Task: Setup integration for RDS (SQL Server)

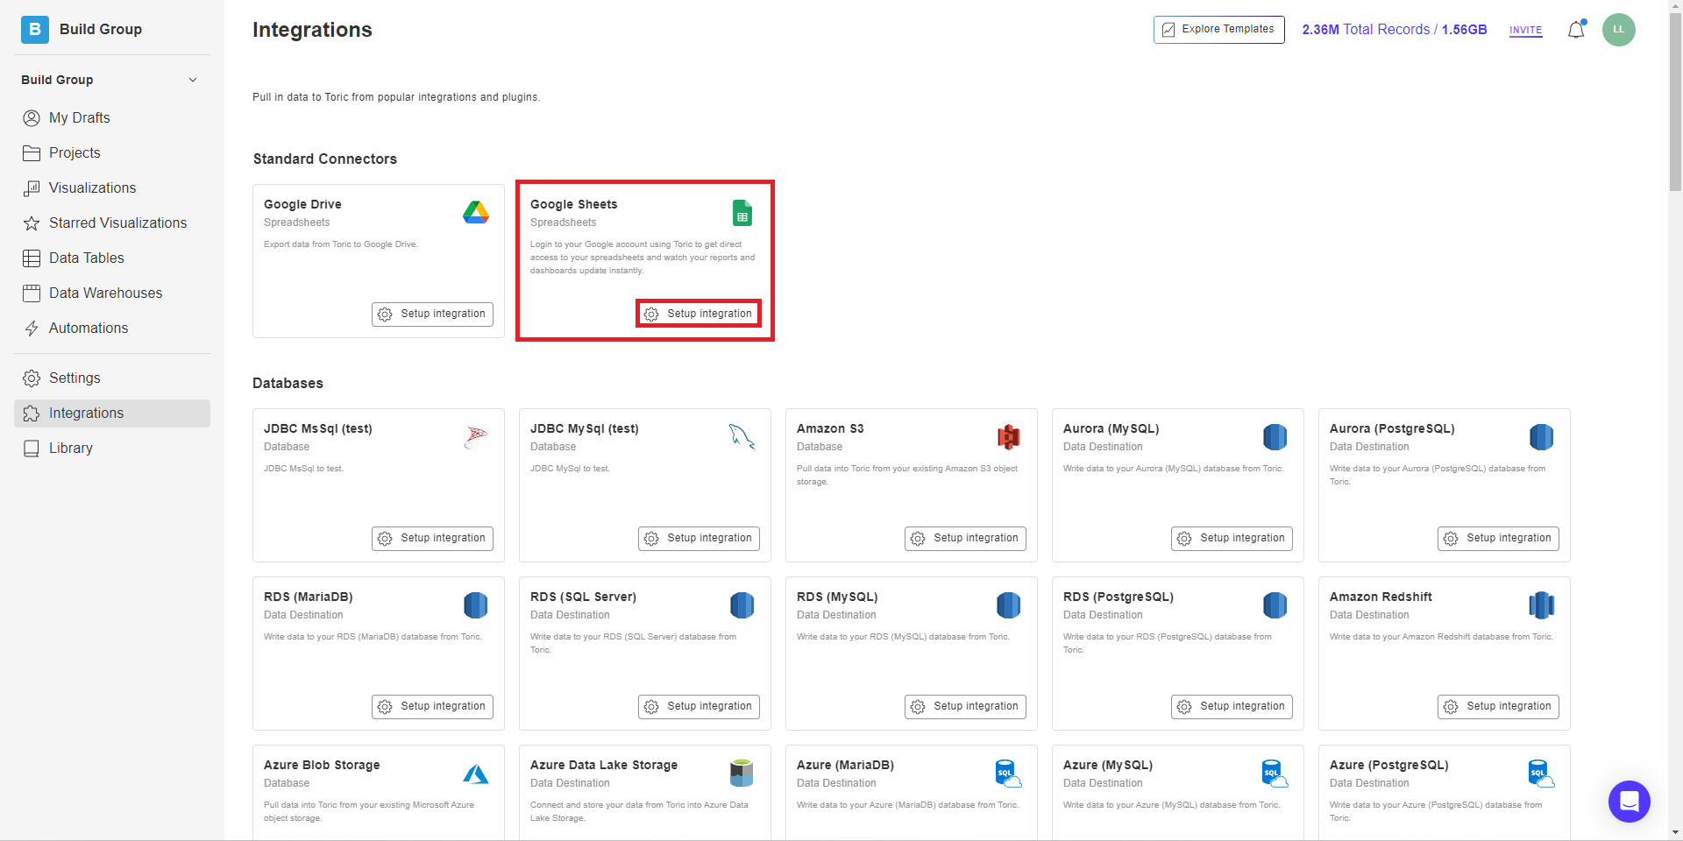Action: click(699, 706)
